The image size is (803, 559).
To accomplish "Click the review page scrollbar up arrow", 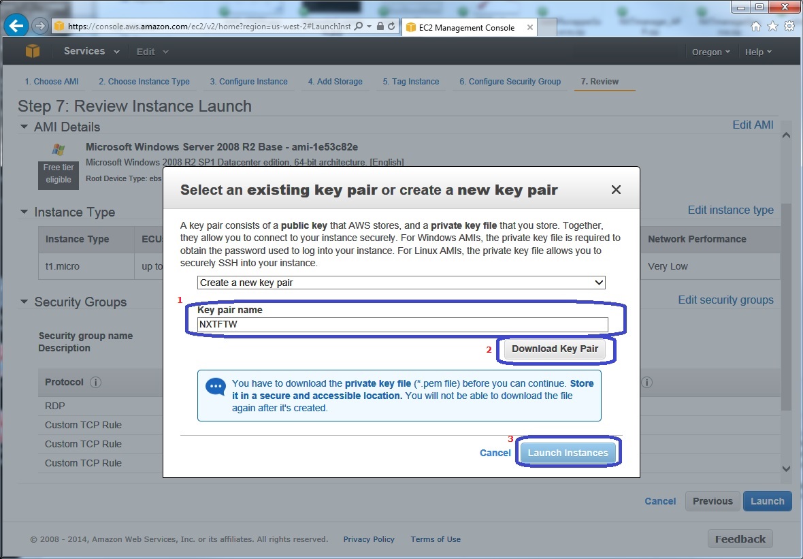I will (786, 135).
